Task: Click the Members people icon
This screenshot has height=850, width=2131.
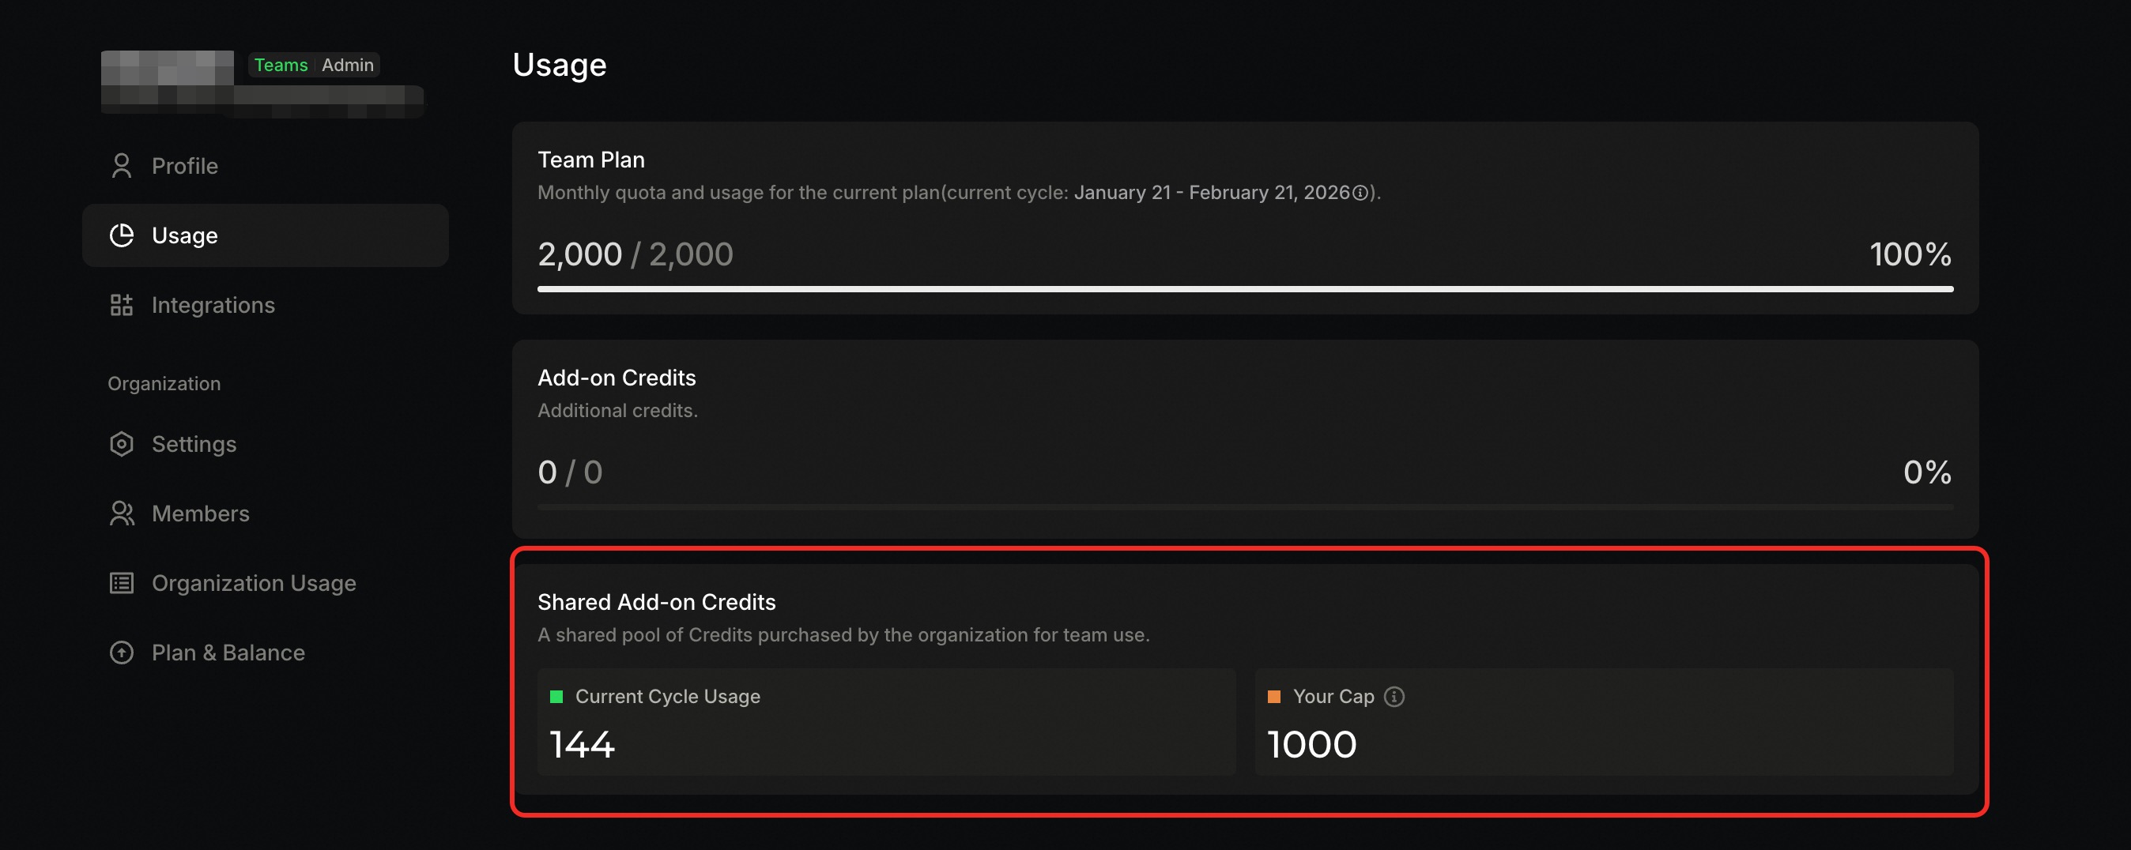Action: pos(122,513)
